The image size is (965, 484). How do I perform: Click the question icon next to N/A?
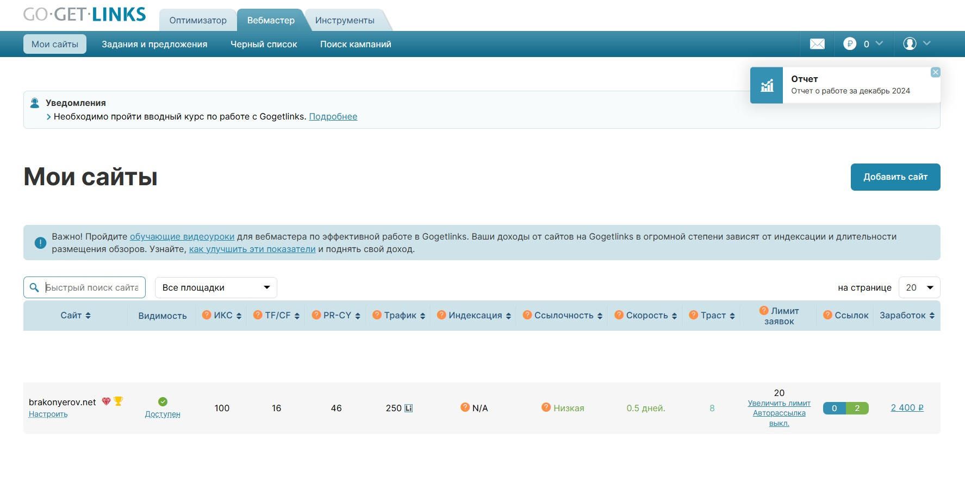click(465, 407)
